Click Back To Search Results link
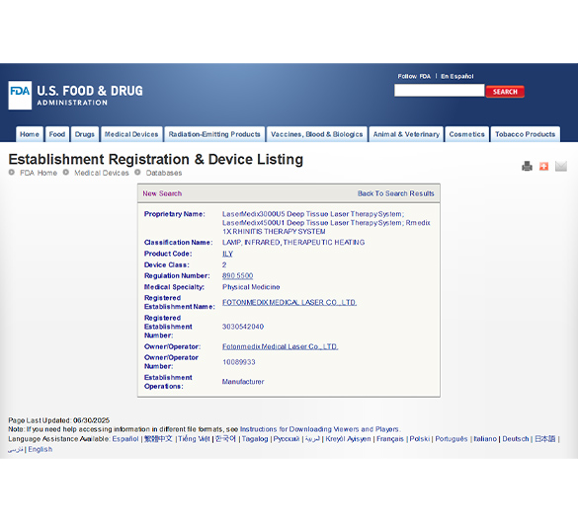The height and width of the screenshot is (522, 578). click(x=396, y=193)
